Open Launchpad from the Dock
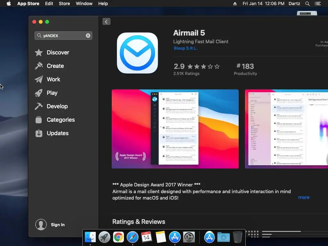This screenshot has height=246, width=328. tap(104, 237)
